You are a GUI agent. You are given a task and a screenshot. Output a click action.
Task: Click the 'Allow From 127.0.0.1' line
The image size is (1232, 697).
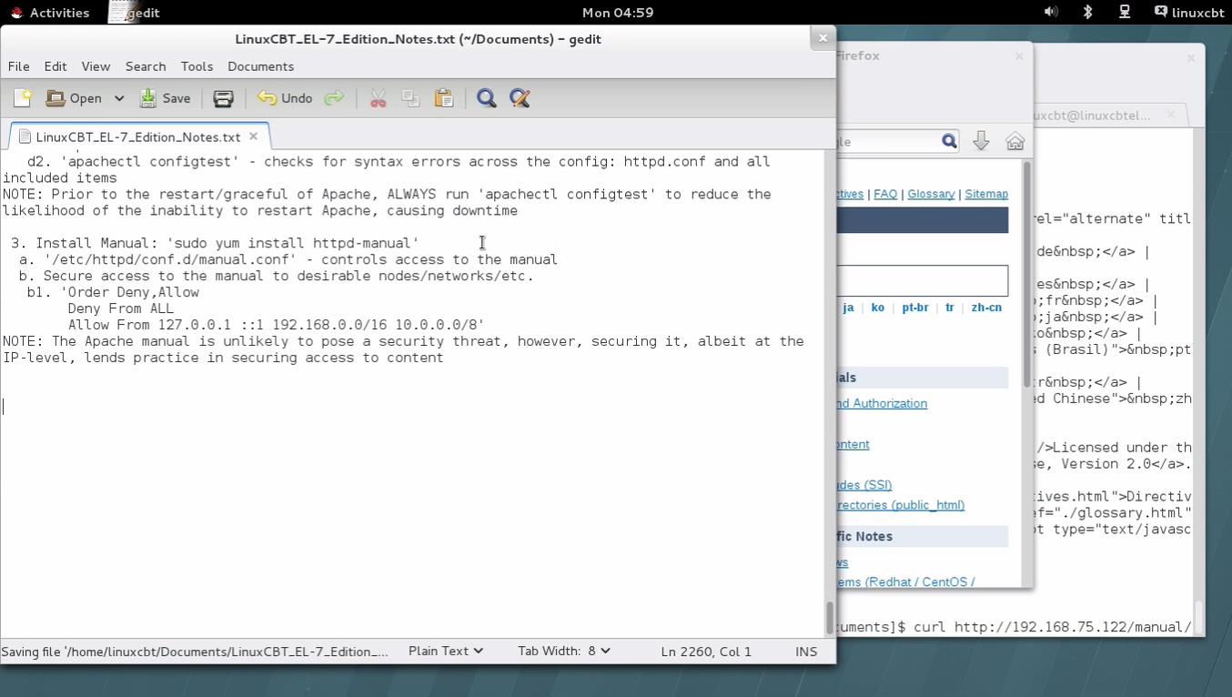point(276,325)
